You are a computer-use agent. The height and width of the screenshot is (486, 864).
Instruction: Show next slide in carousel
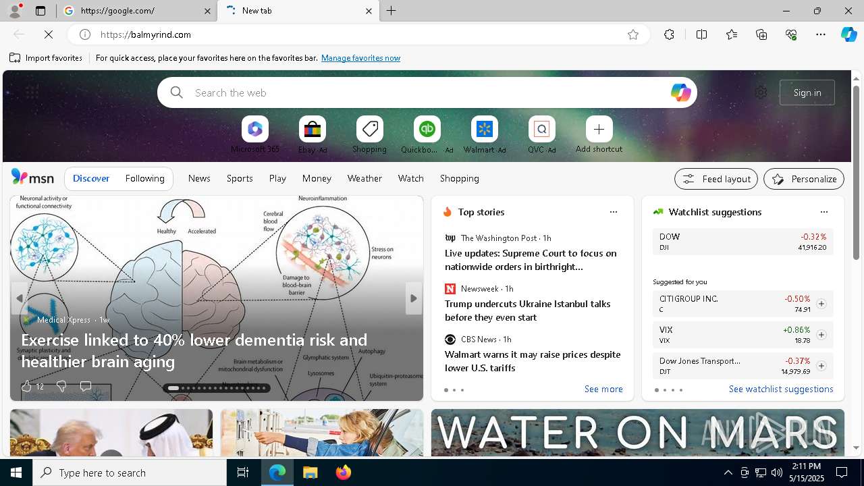(x=414, y=298)
